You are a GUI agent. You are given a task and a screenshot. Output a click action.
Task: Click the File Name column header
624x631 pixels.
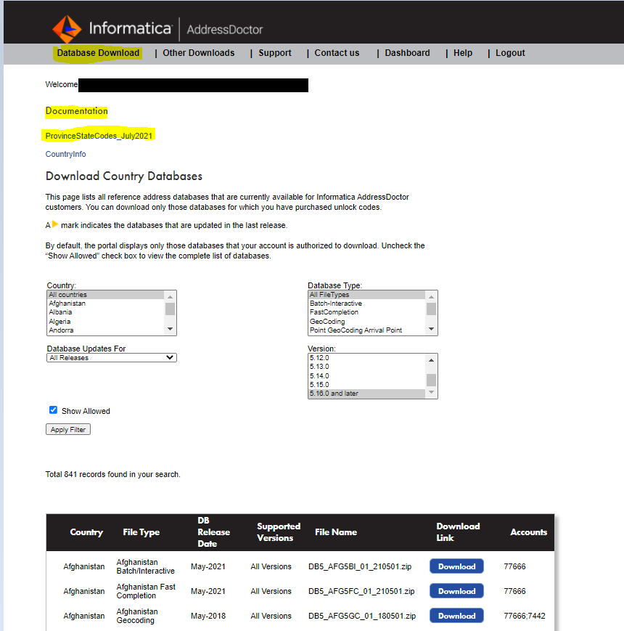(336, 532)
